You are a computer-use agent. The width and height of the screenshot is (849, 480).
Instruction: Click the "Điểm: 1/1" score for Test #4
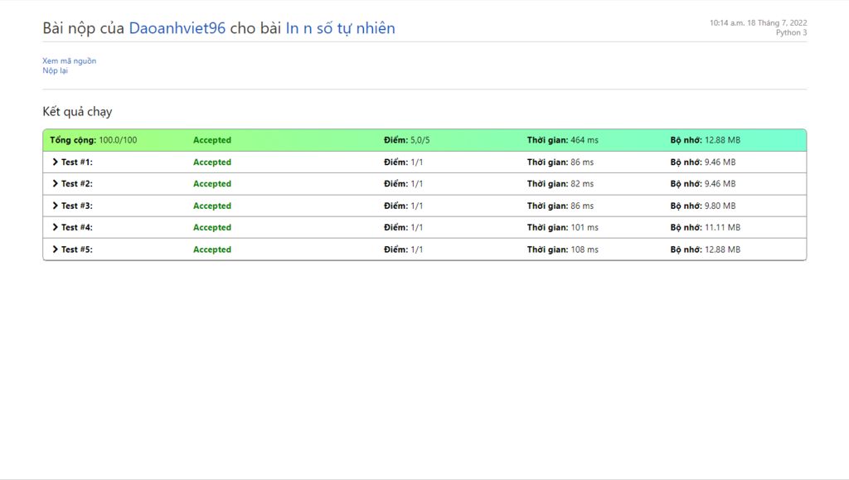(x=403, y=227)
